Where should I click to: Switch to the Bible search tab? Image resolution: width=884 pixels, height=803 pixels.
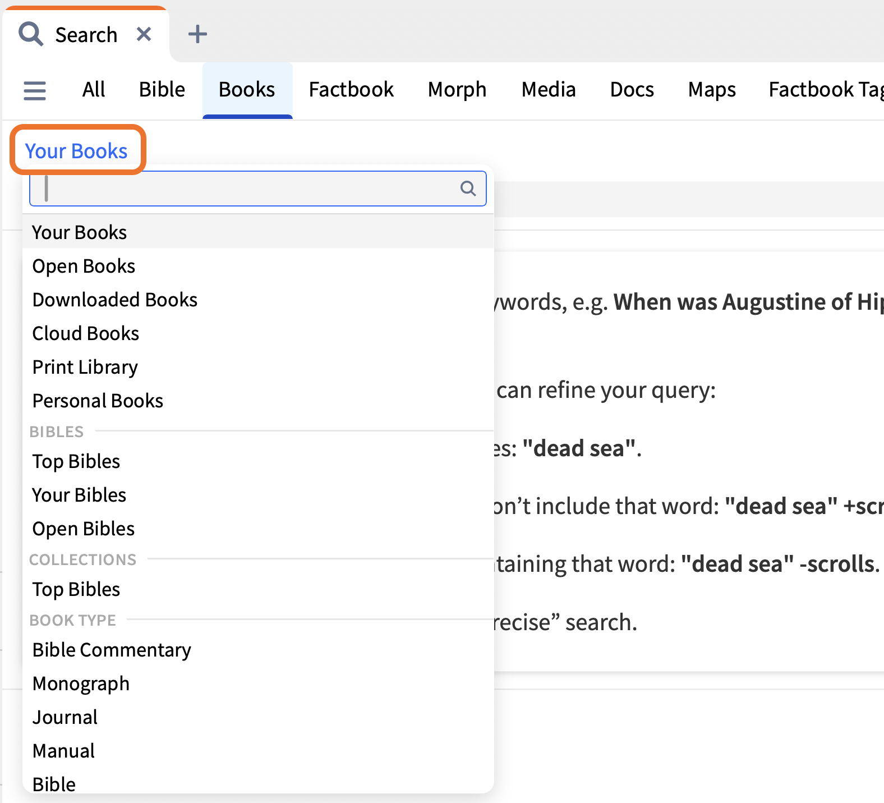162,90
